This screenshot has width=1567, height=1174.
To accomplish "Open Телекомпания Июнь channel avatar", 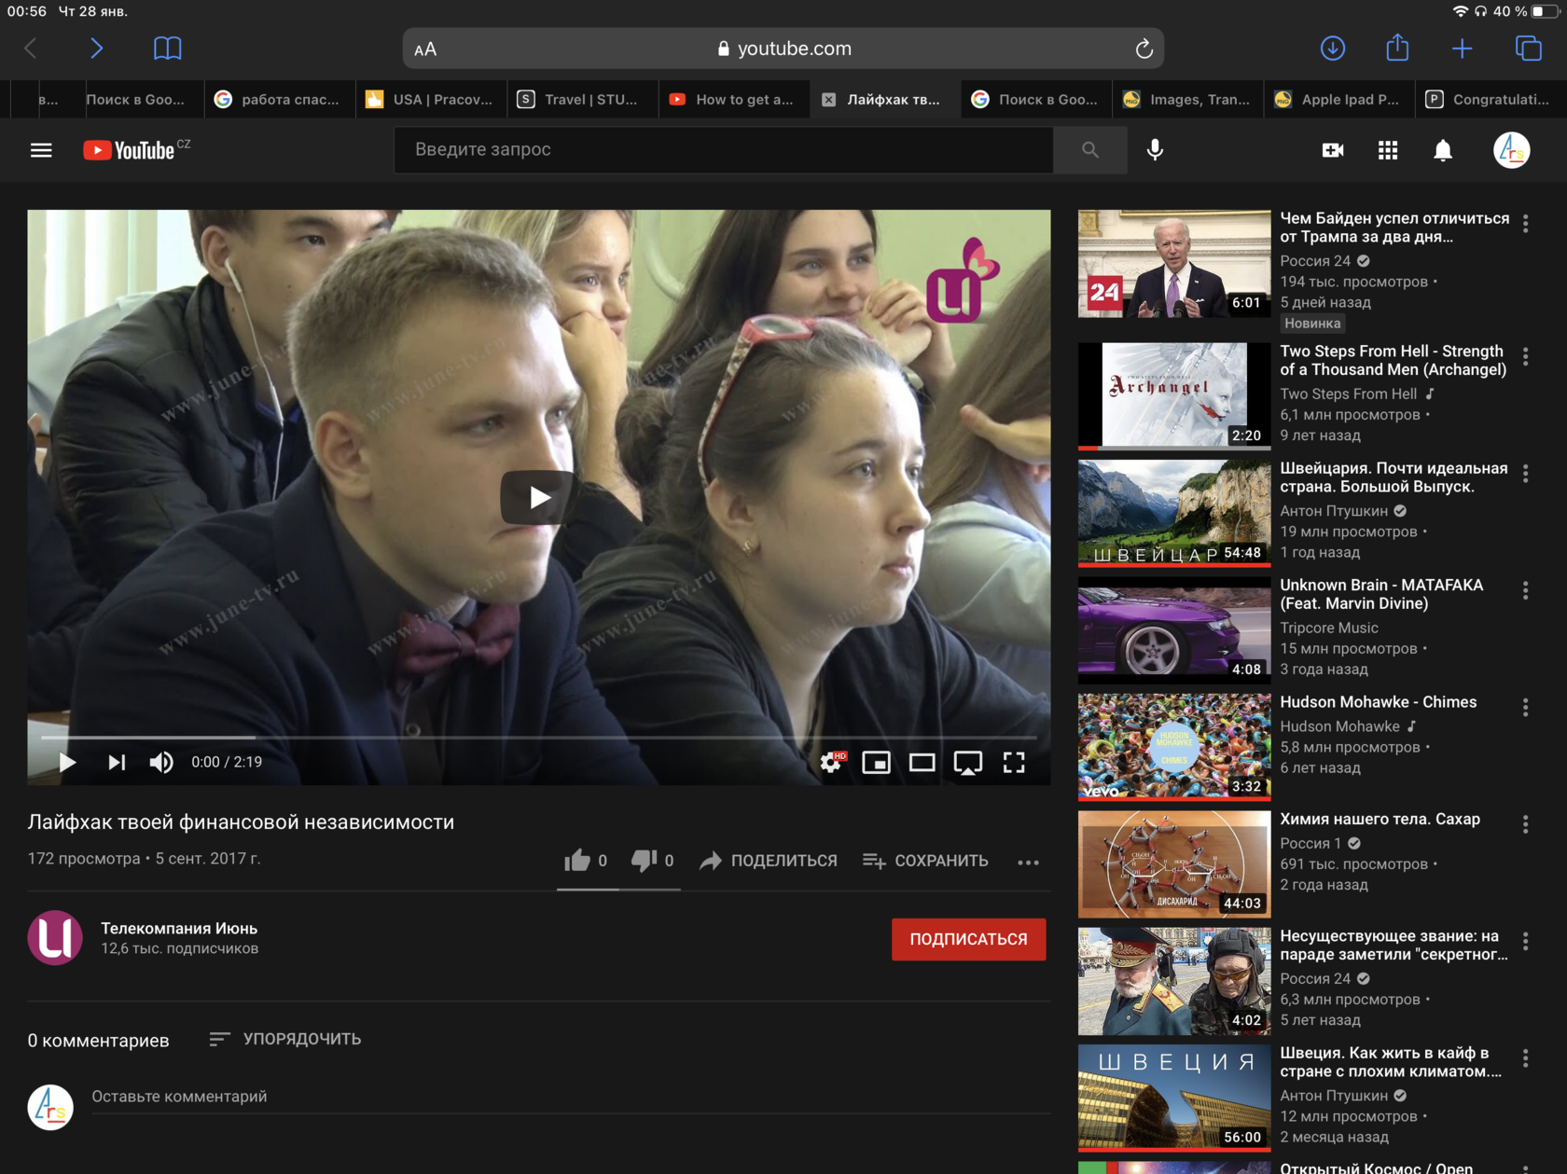I will point(55,938).
